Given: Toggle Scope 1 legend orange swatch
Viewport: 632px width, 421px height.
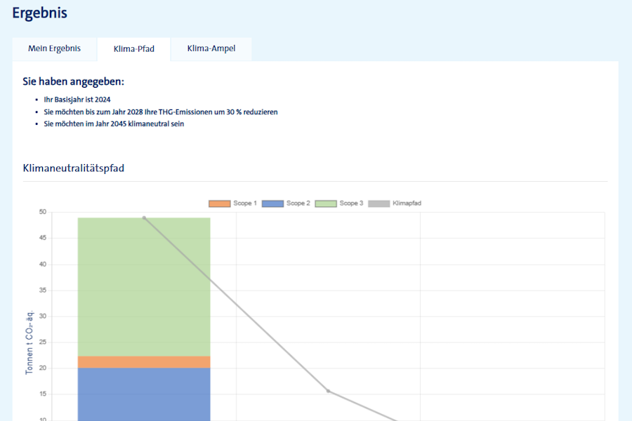Looking at the screenshot, I should pyautogui.click(x=220, y=203).
